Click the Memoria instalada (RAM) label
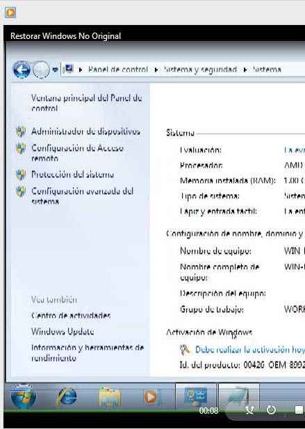Image resolution: width=305 pixels, height=429 pixels. pos(228,181)
